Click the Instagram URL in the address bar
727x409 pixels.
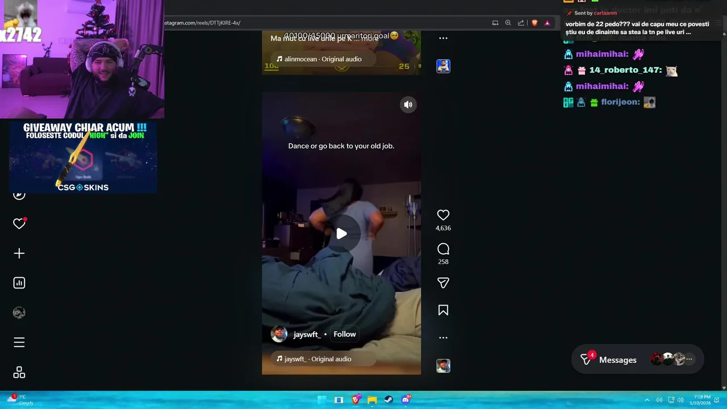202,23
